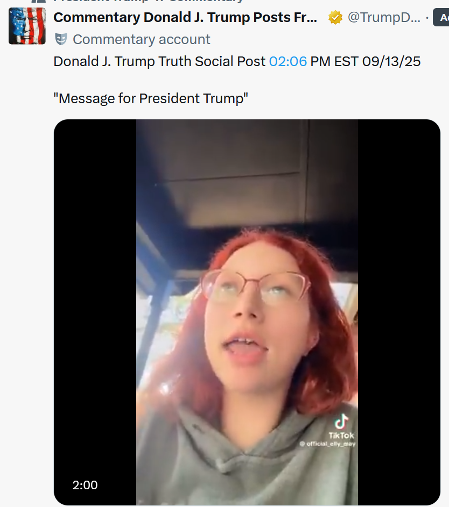Click the PM EST text in the post

pyautogui.click(x=334, y=61)
